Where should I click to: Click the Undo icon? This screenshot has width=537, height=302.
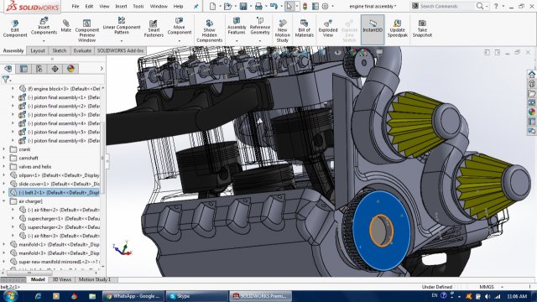(274, 6)
